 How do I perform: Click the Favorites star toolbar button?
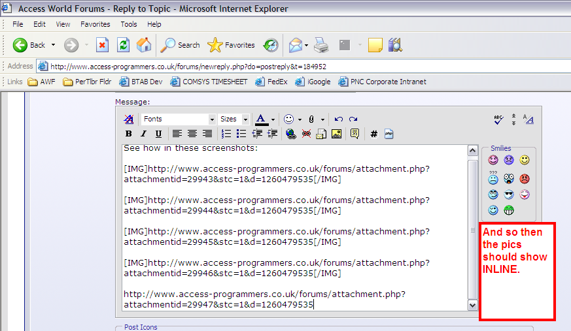[232, 45]
